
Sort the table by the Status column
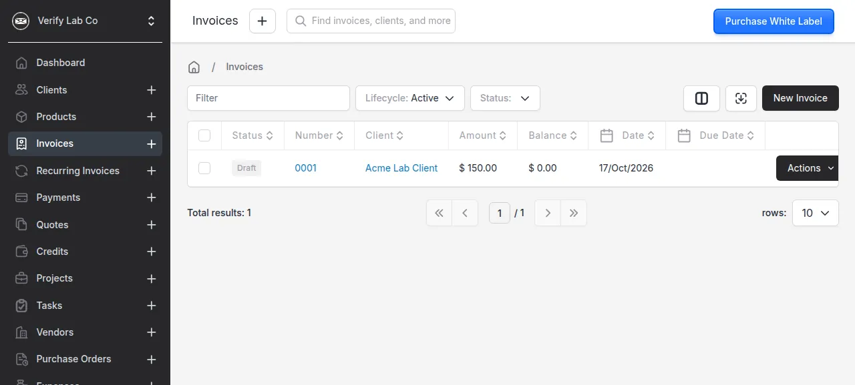pyautogui.click(x=252, y=135)
